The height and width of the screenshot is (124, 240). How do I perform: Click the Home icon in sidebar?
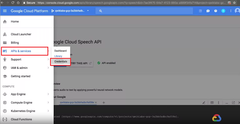tap(5, 22)
